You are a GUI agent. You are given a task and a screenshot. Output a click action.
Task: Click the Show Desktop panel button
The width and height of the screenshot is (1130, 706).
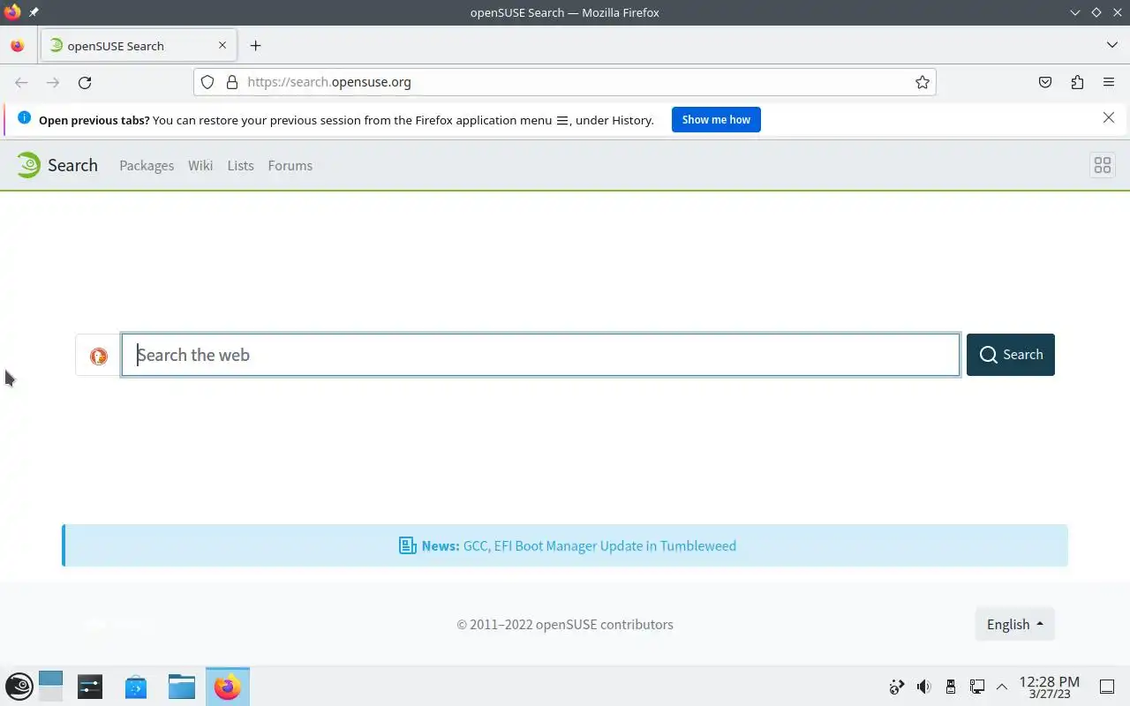1107,687
